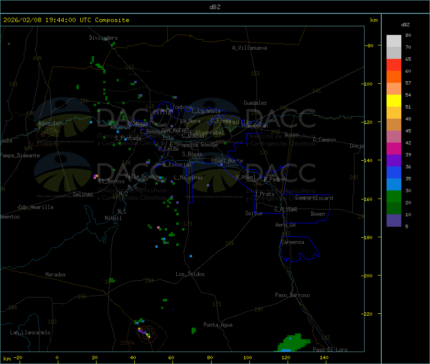Click the 0 km horizontal axis tick
430x364 pixels.
(x=57, y=357)
